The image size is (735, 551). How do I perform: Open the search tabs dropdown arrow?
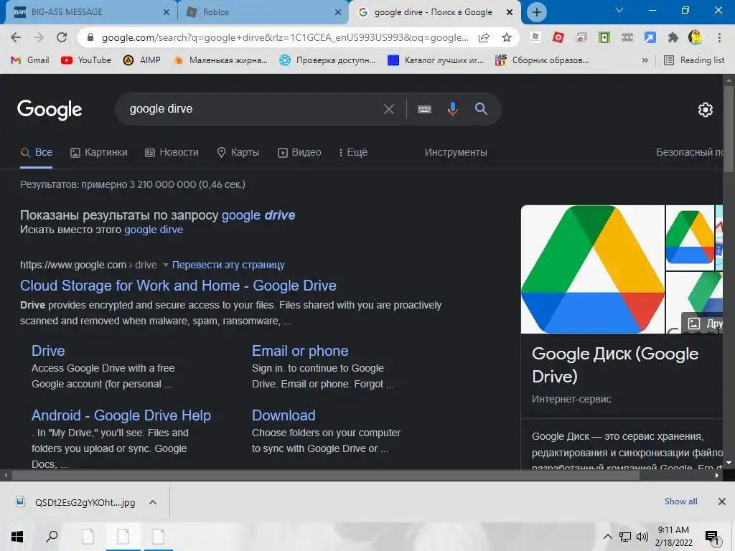(x=619, y=10)
